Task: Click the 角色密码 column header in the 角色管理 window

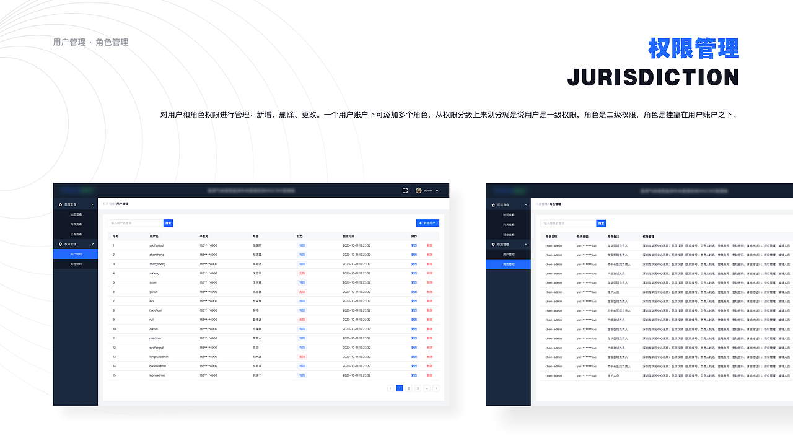Action: (x=582, y=236)
